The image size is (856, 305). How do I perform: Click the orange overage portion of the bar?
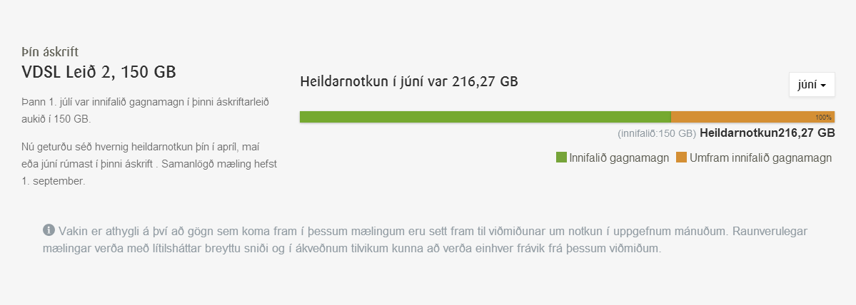click(742, 117)
